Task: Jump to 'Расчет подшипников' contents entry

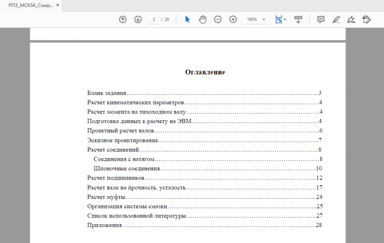Action: point(116,178)
